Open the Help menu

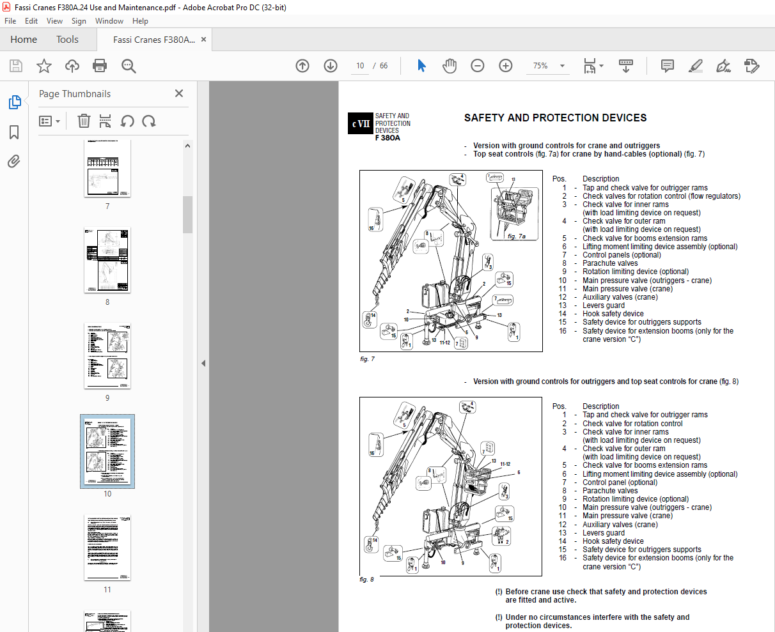click(140, 21)
